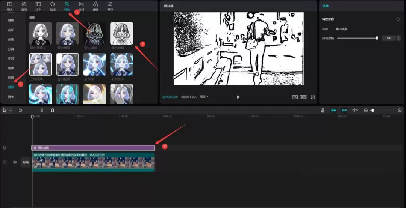
Task: Mute the main video track
Action: point(15,162)
